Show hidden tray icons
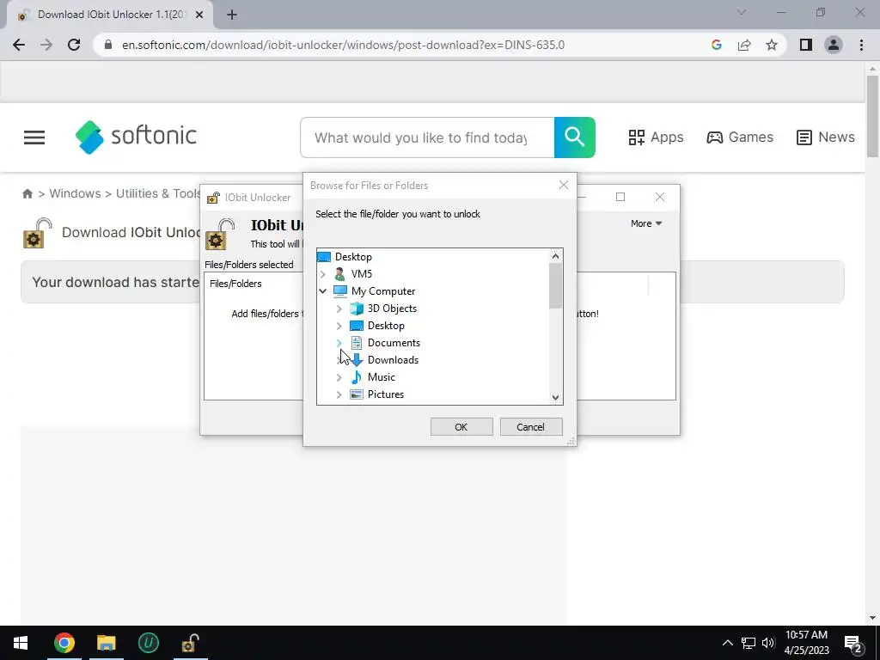 click(x=727, y=643)
